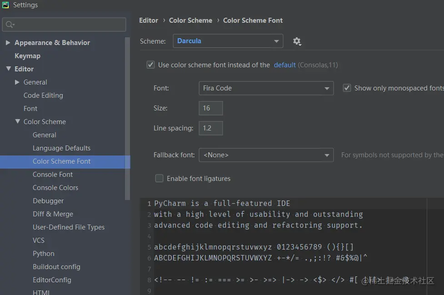Toggle 'Use color scheme font' checkbox
This screenshot has width=444, height=295.
[150, 65]
